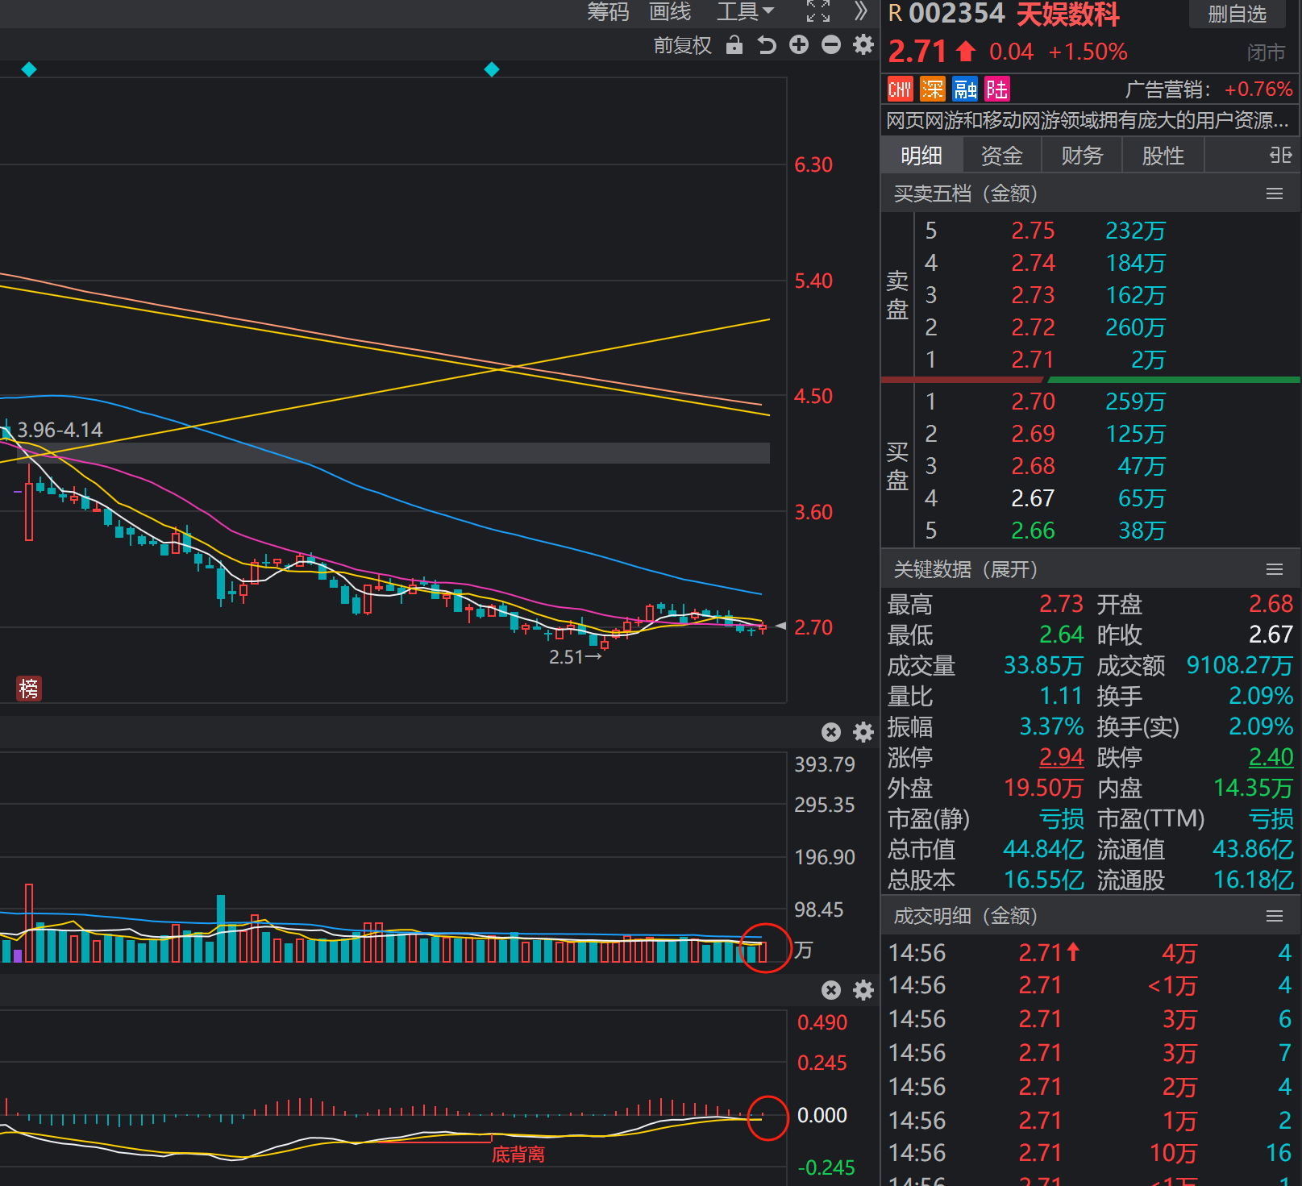Screen dimensions: 1302x1186
Task: Open MACD indicator settings gear
Action: [863, 990]
